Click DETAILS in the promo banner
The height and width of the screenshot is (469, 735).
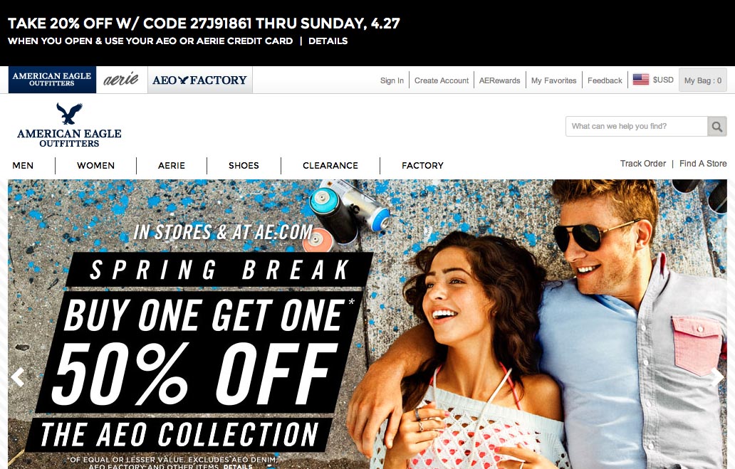(x=328, y=41)
